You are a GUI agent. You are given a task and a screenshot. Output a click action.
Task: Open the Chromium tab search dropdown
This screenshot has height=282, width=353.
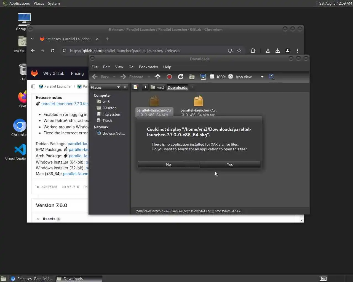pos(32,39)
